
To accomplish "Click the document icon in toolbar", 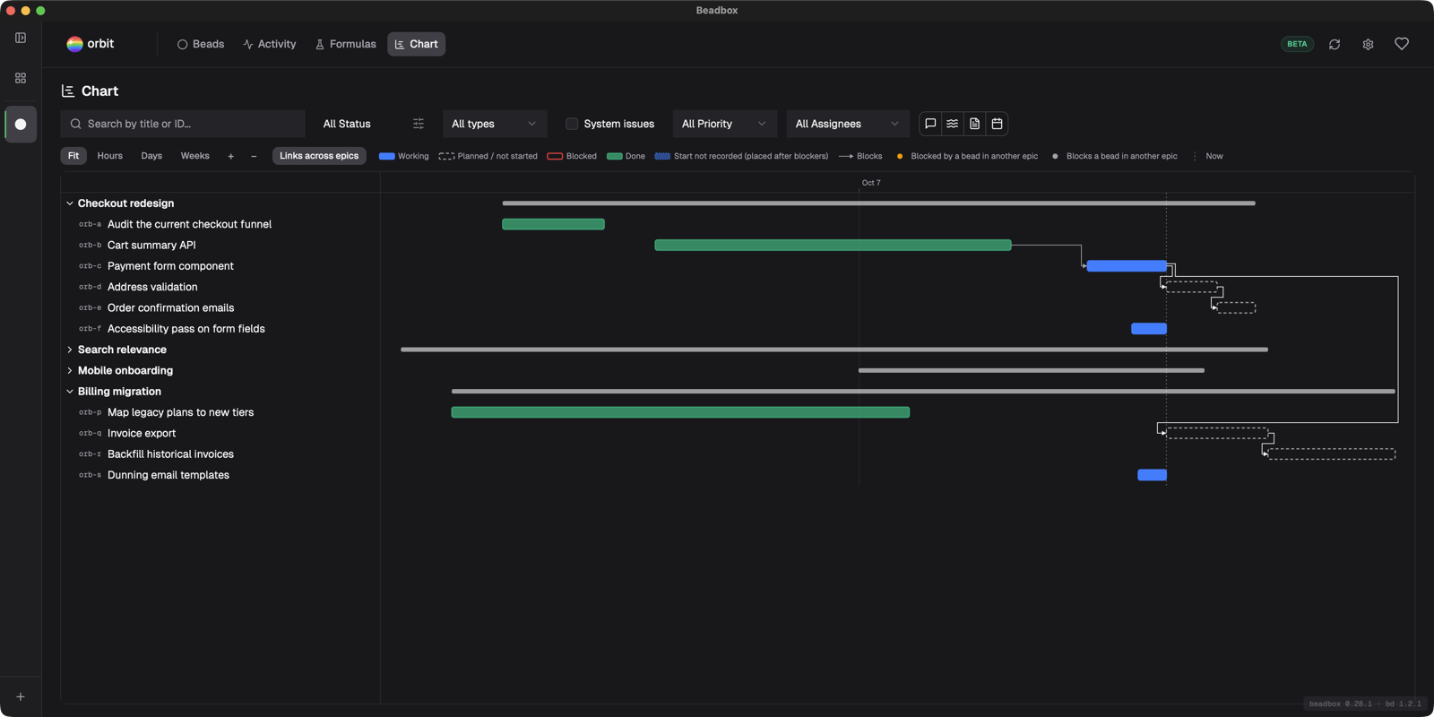I will click(975, 124).
